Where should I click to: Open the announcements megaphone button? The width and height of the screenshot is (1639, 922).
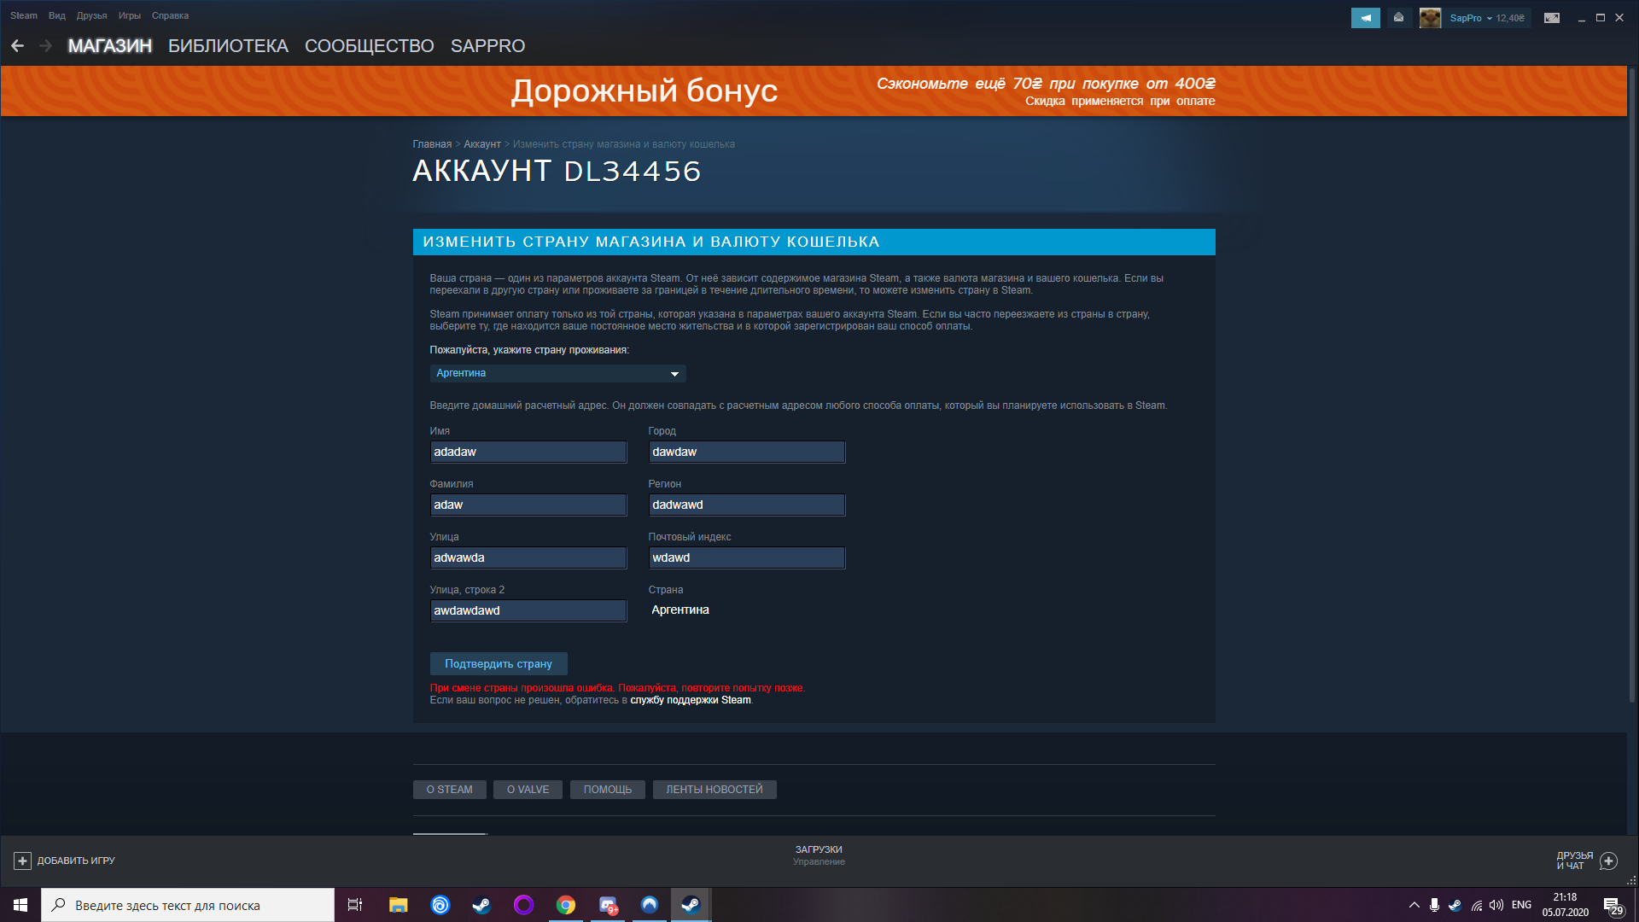(1366, 18)
